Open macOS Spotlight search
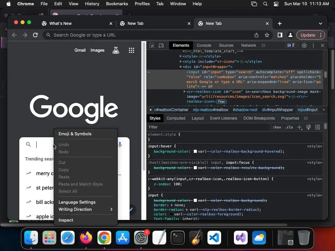This screenshot has width=335, height=251. point(265,4)
